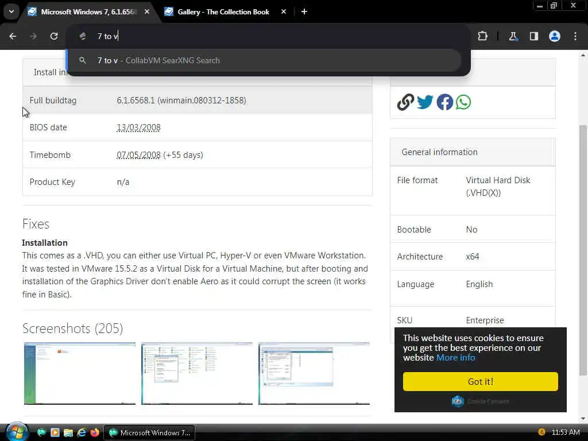Click the system tray notification icon
Image resolution: width=588 pixels, height=441 pixels.
coord(541,432)
